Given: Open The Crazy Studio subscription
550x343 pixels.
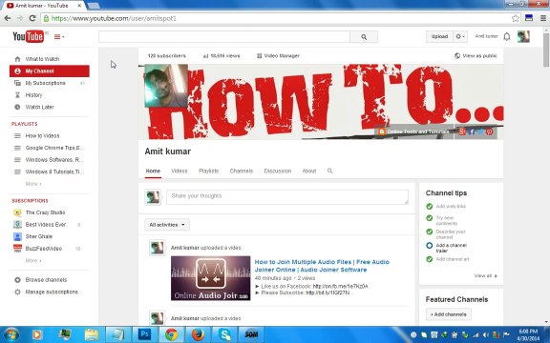Looking at the screenshot, I should click(x=45, y=212).
